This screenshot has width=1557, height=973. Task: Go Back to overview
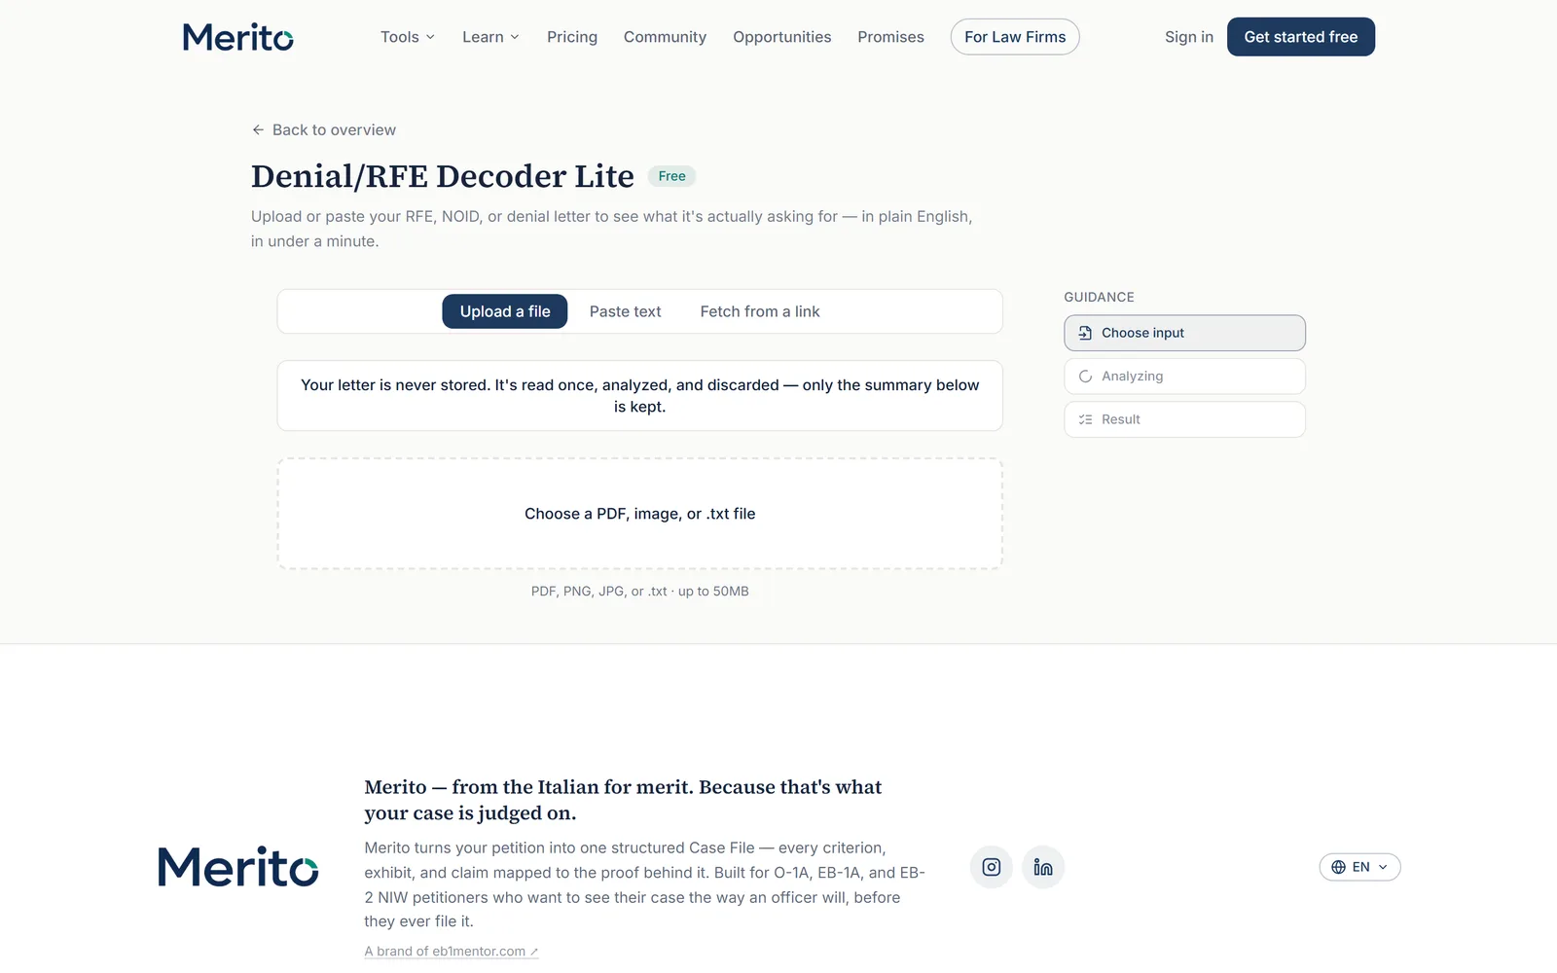click(324, 129)
